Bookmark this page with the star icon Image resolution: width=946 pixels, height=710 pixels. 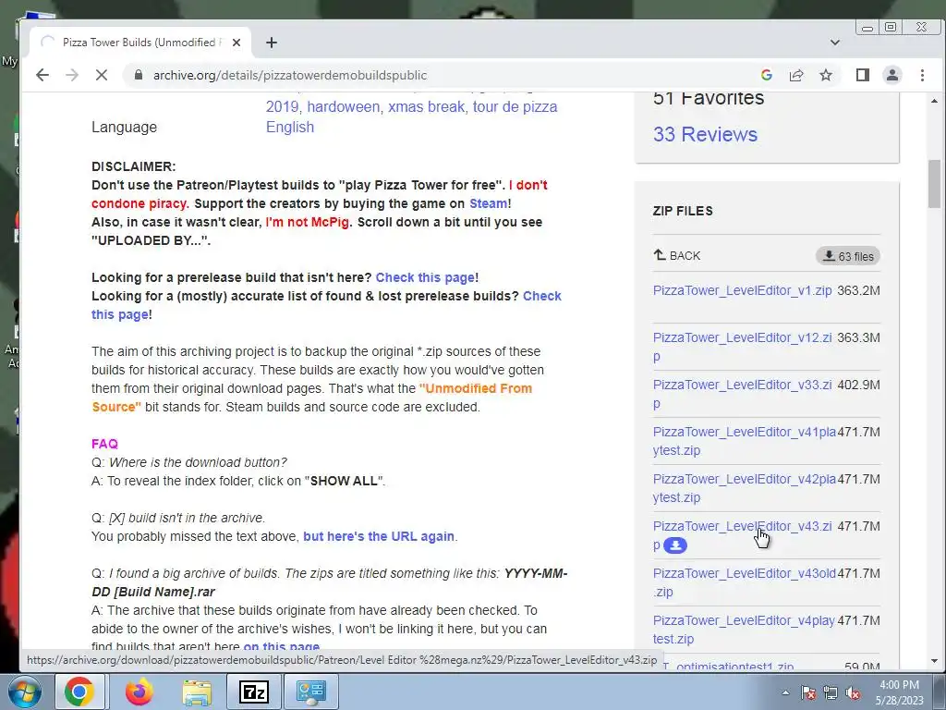pyautogui.click(x=826, y=75)
